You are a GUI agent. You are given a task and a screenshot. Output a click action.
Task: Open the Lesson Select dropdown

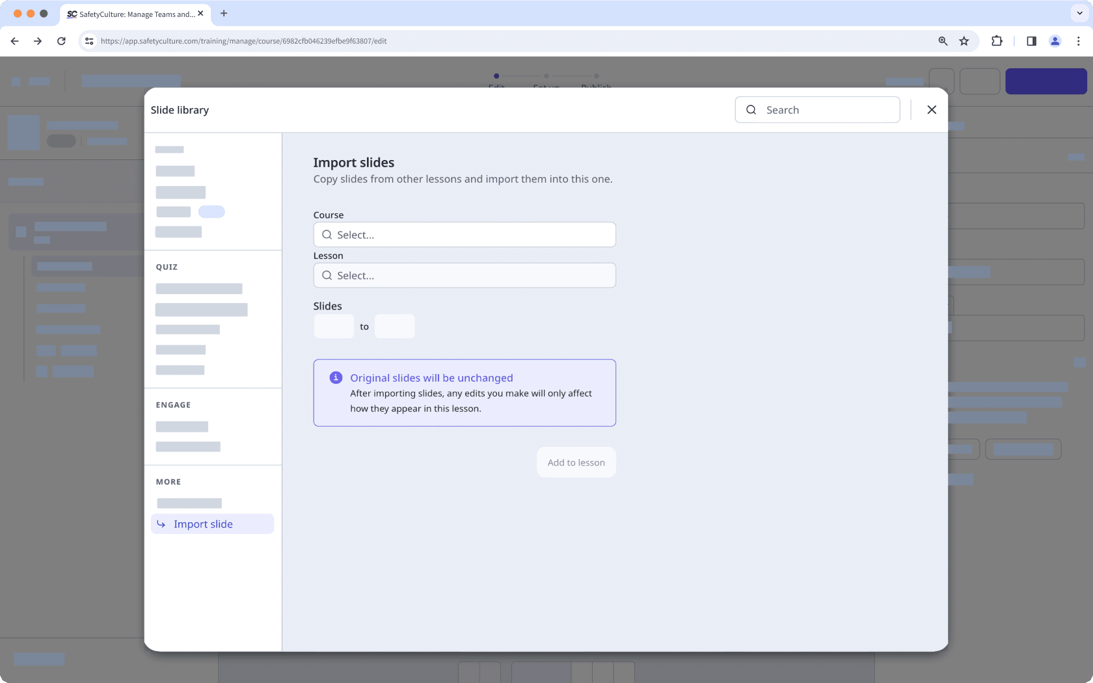465,275
